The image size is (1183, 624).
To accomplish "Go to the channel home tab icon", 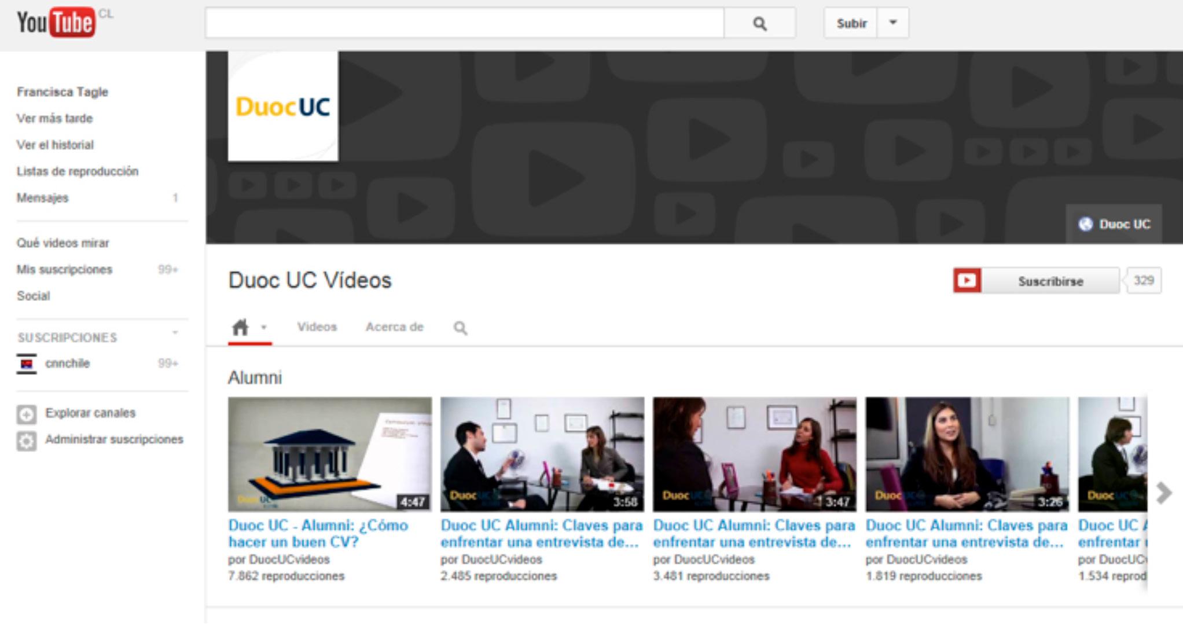I will pos(240,327).
